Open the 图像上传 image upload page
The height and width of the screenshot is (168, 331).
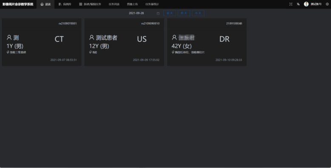(x=132, y=4)
